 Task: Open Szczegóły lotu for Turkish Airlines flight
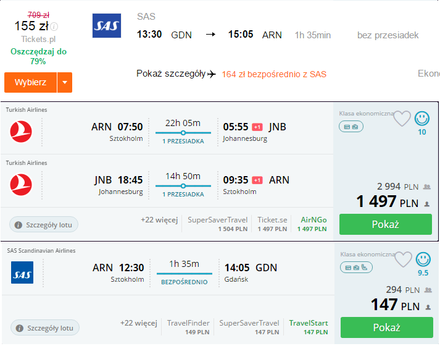point(43,225)
